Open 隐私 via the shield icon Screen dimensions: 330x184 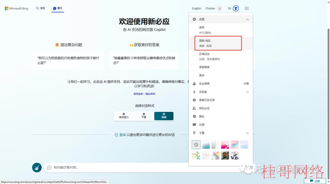tap(194, 116)
